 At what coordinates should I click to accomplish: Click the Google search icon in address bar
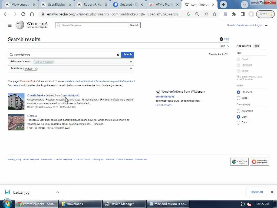pyautogui.click(x=189, y=14)
